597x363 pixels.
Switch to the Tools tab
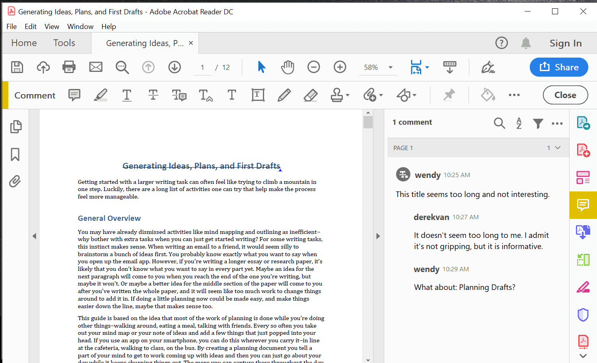64,43
